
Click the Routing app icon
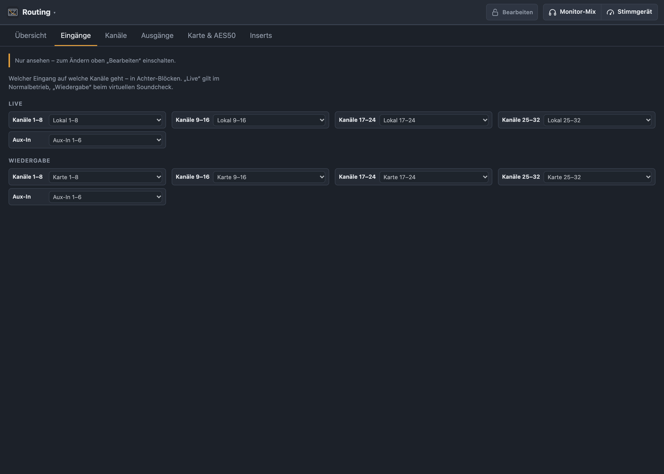[13, 12]
